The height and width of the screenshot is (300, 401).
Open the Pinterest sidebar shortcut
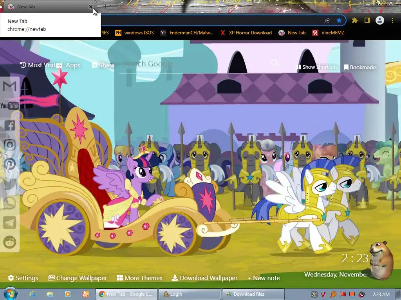click(x=9, y=164)
